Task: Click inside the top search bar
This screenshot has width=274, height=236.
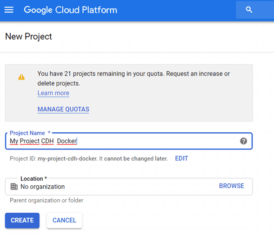Action: tap(255, 10)
